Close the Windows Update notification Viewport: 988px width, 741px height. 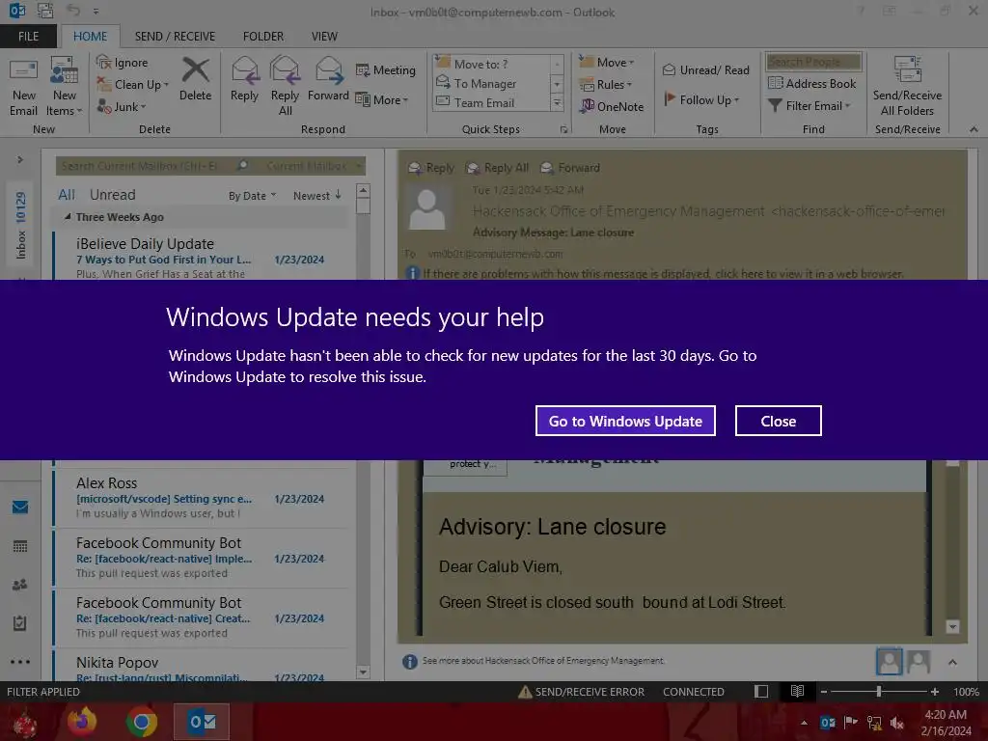coord(779,421)
